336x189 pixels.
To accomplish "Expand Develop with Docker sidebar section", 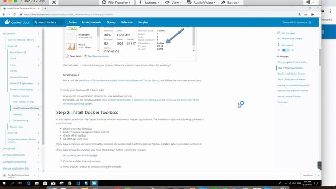I will pyautogui.click(x=38, y=155).
